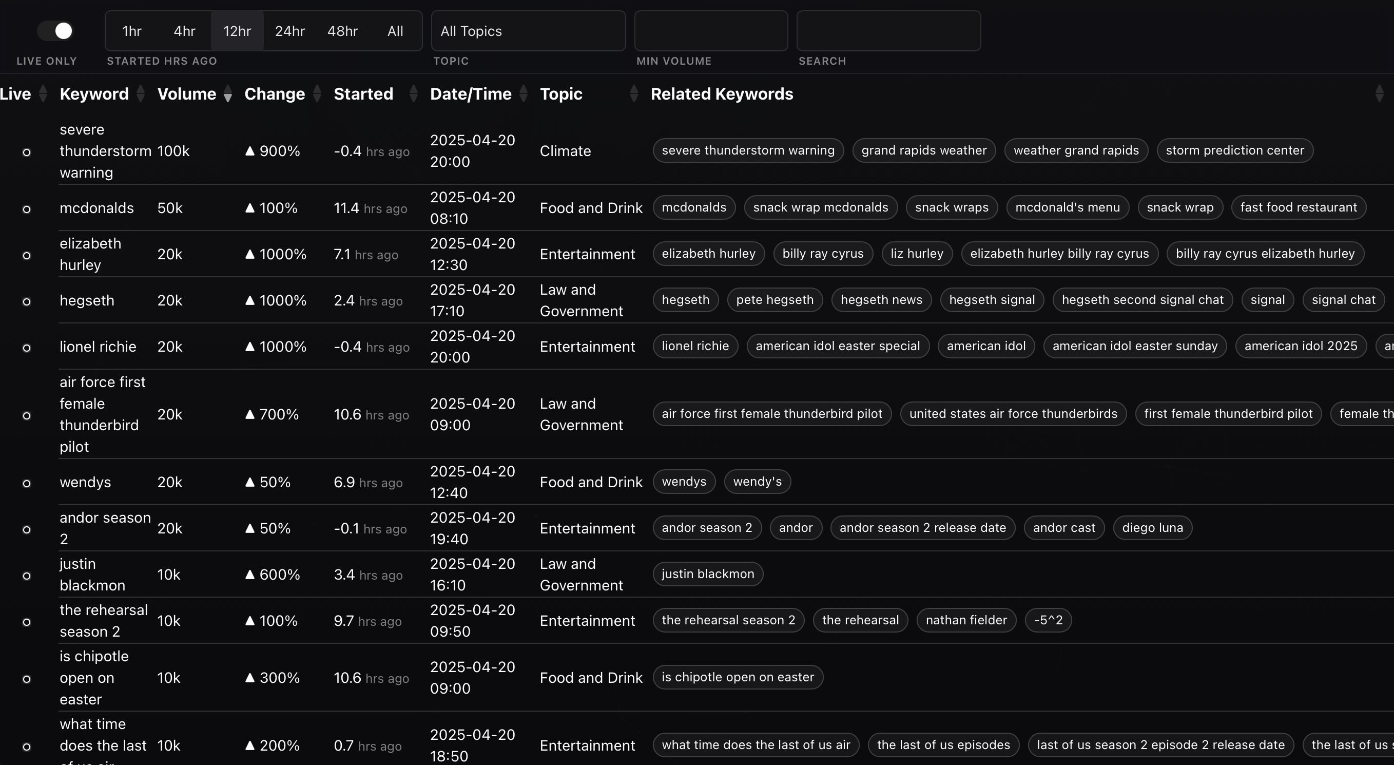Click the '11.4 hrs ago' started cell
Screen dimensions: 1394x765
click(370, 208)
